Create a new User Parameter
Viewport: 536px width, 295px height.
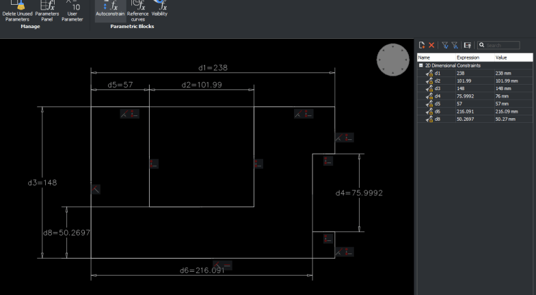tap(72, 11)
